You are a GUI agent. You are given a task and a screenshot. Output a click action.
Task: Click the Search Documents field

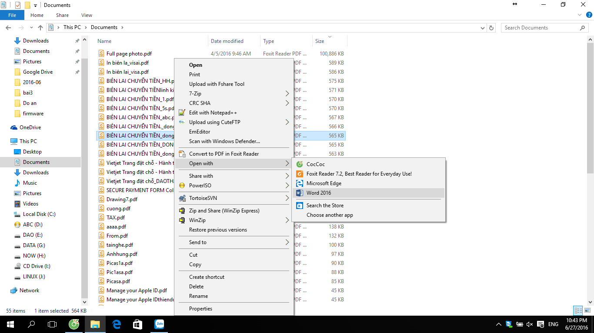(541, 28)
